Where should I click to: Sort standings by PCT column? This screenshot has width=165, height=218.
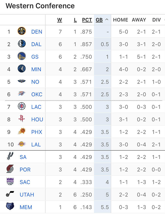click(x=87, y=20)
